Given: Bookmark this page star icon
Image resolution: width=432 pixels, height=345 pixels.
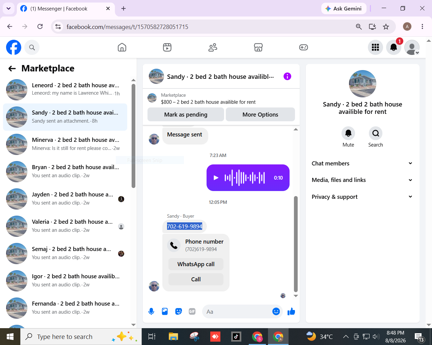Looking at the screenshot, I should click(x=386, y=27).
